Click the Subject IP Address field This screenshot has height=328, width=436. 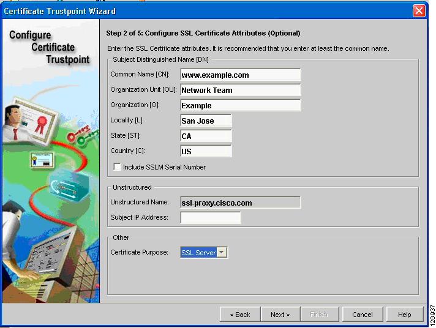[211, 217]
